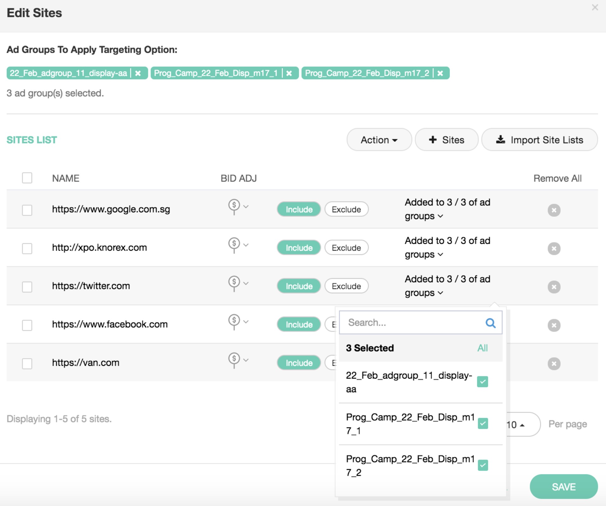
Task: Click the Import Site Lists button
Action: click(540, 140)
